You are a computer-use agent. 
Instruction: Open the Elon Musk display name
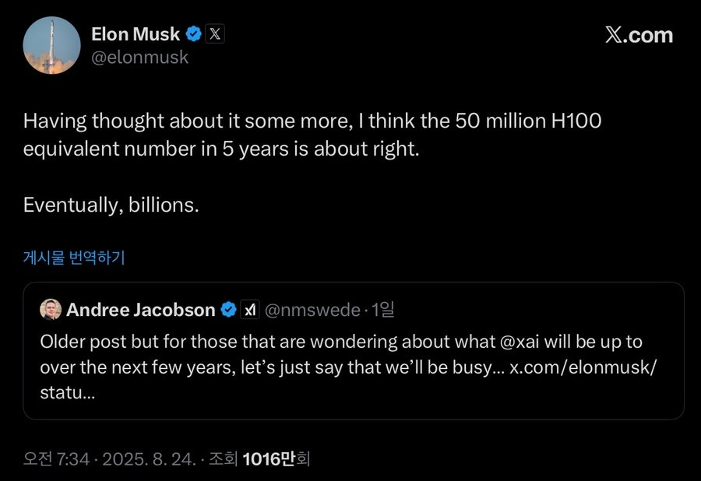click(136, 34)
